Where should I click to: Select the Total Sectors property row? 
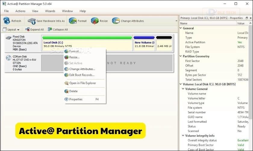[214, 80]
